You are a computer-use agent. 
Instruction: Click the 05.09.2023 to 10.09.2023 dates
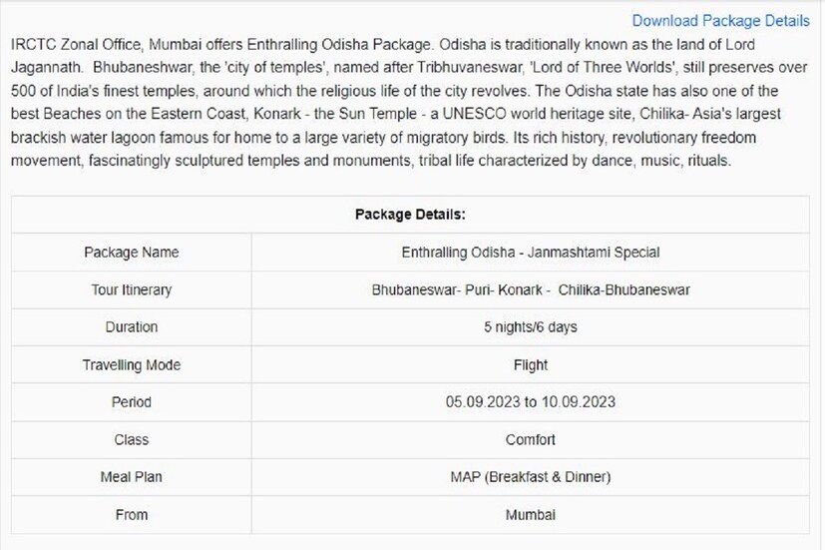point(530,402)
